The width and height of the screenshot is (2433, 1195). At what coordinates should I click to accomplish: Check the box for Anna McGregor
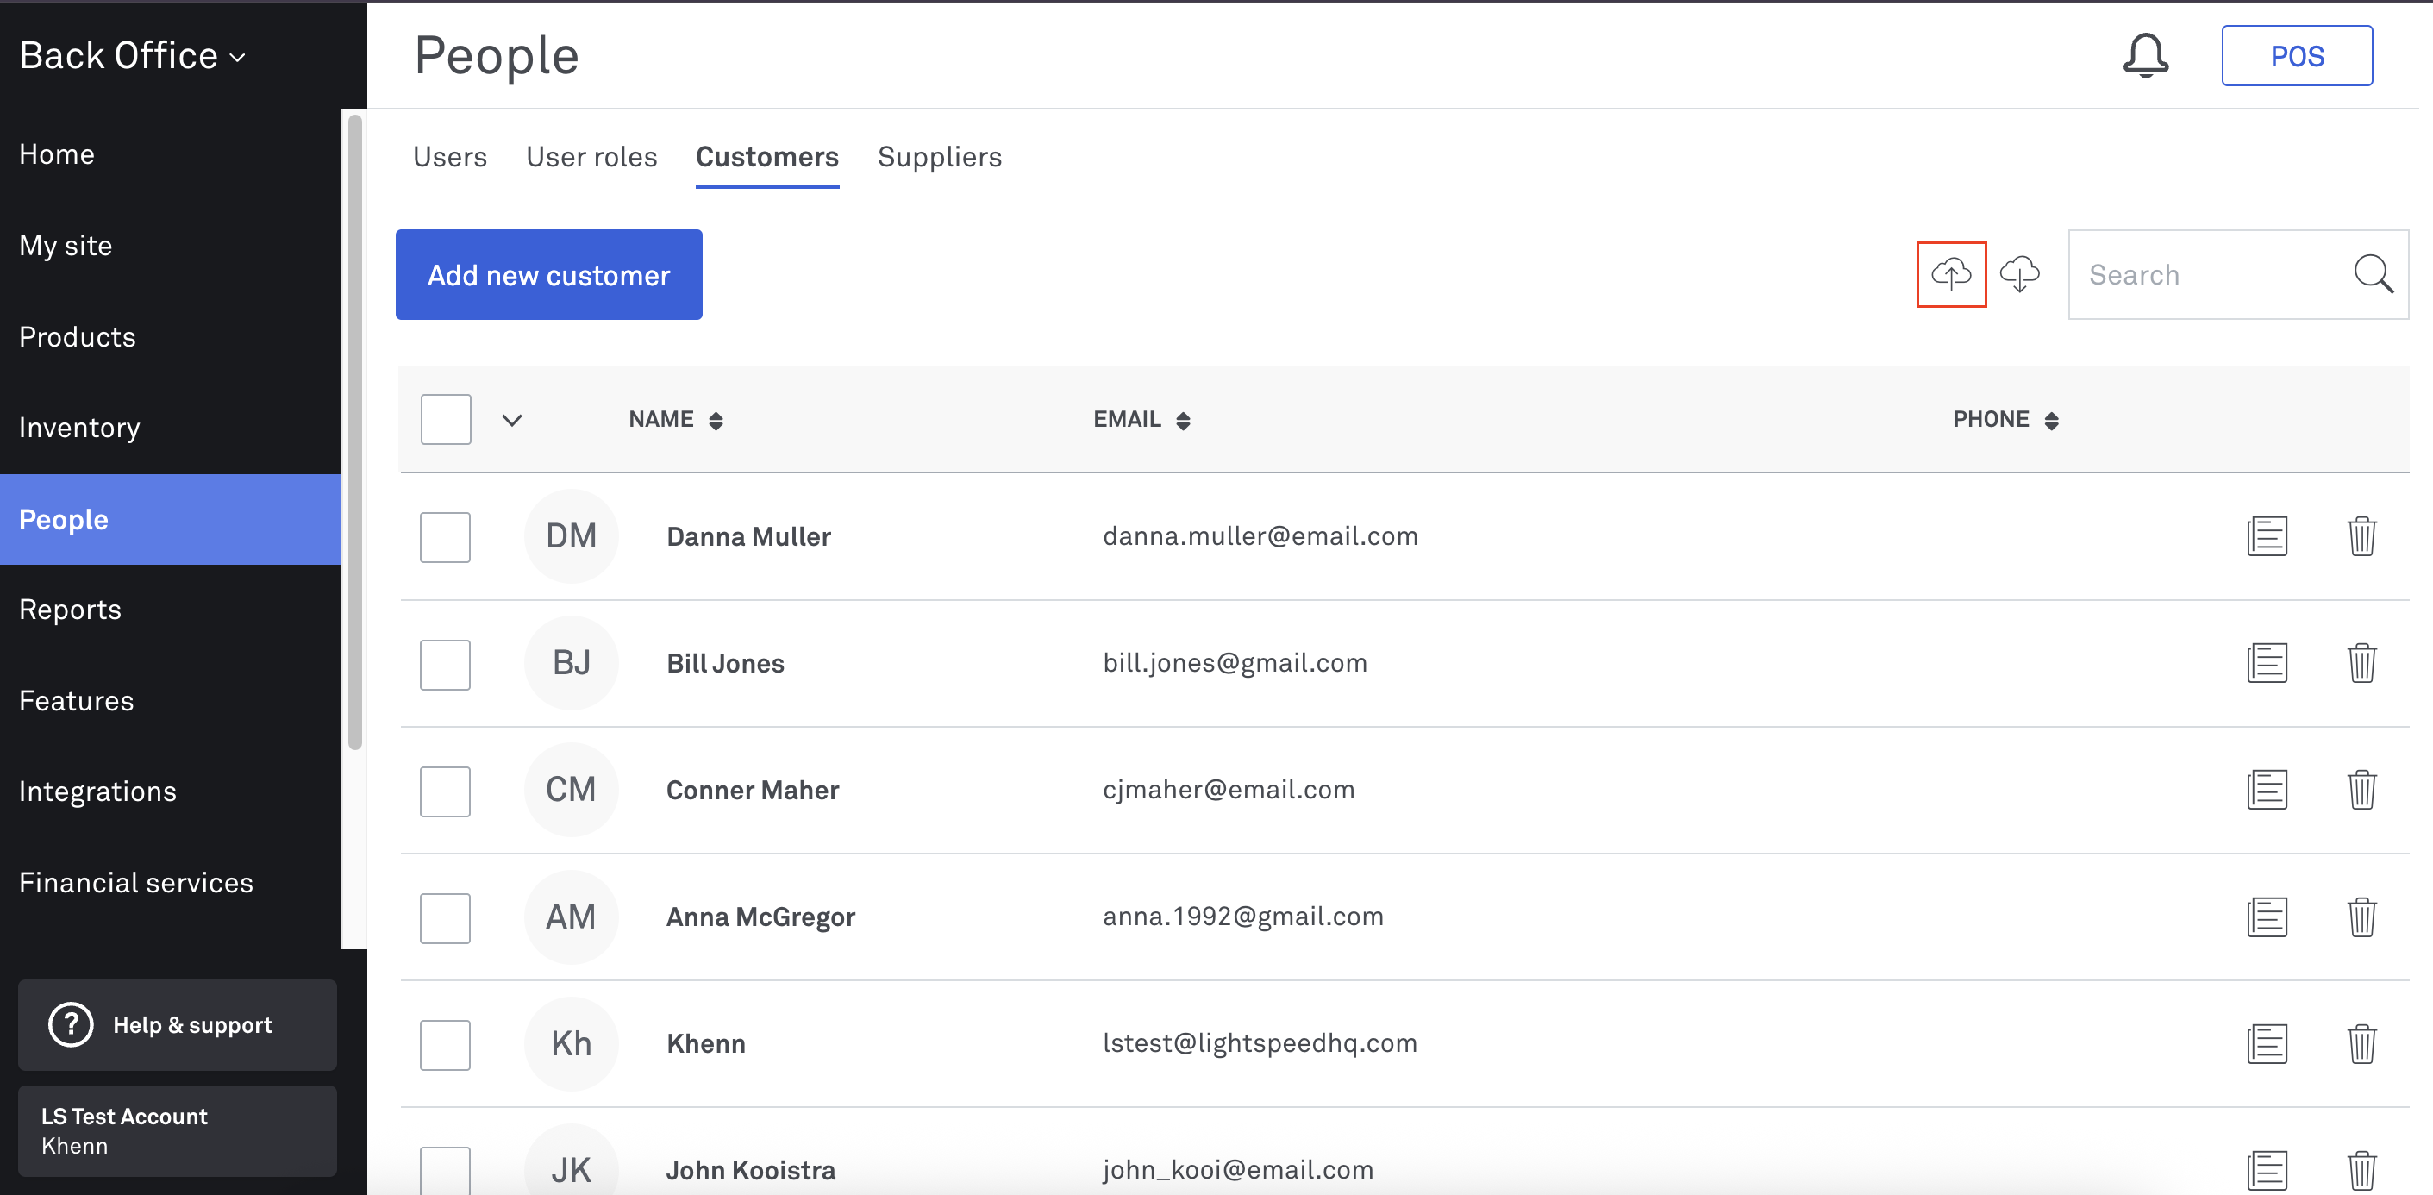(x=445, y=918)
